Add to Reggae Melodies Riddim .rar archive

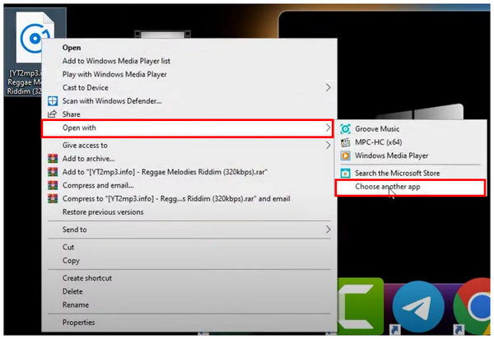click(165, 172)
